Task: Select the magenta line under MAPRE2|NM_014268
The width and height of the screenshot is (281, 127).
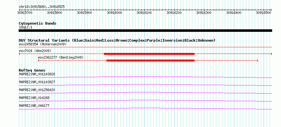Action: point(145,101)
